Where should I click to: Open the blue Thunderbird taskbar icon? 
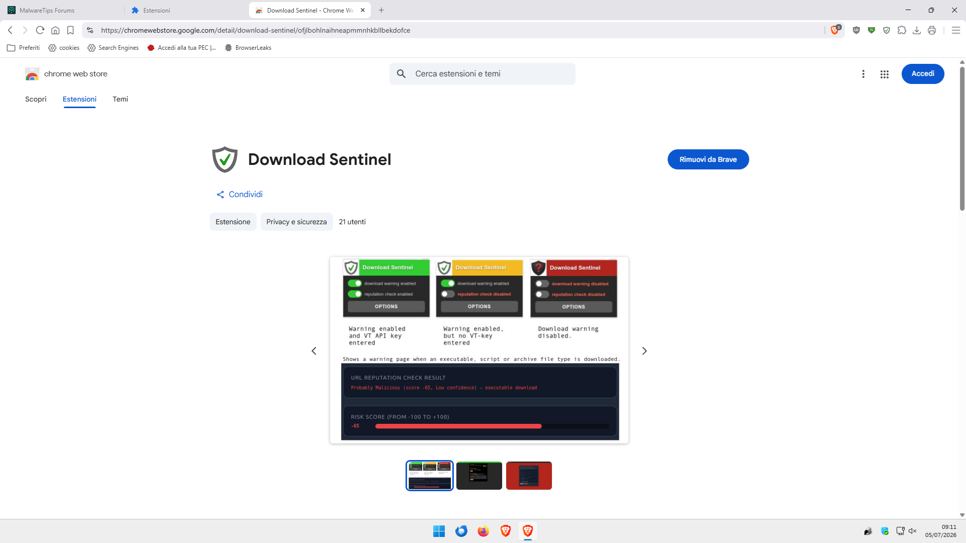(x=461, y=531)
